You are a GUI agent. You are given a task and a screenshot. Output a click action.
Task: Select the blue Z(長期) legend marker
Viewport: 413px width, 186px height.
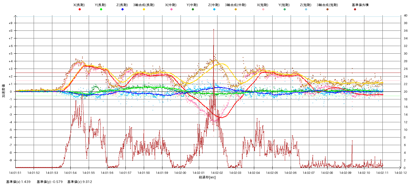tap(122, 9)
